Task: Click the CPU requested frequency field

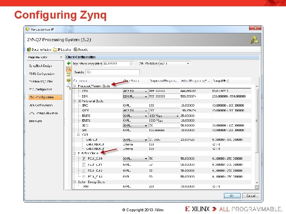Action: coord(164,91)
